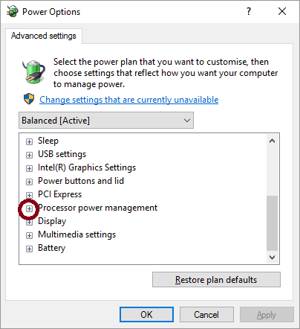Expand the USB settings node
Viewport: 300px width, 329px height.
pos(29,155)
